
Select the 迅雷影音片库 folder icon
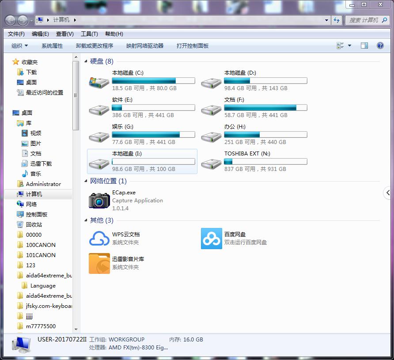[x=99, y=263]
